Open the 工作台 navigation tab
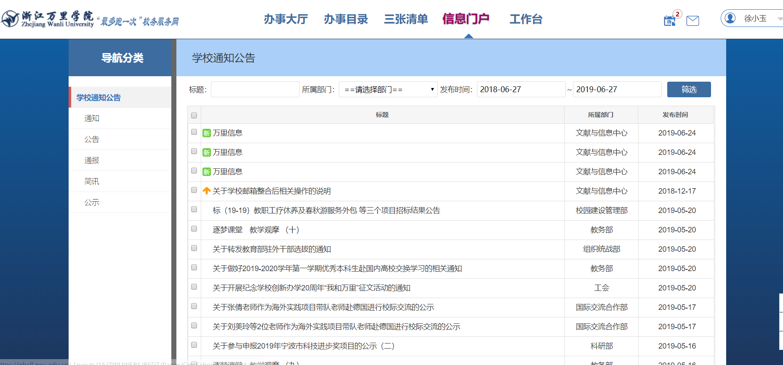The height and width of the screenshot is (365, 783). [x=526, y=19]
